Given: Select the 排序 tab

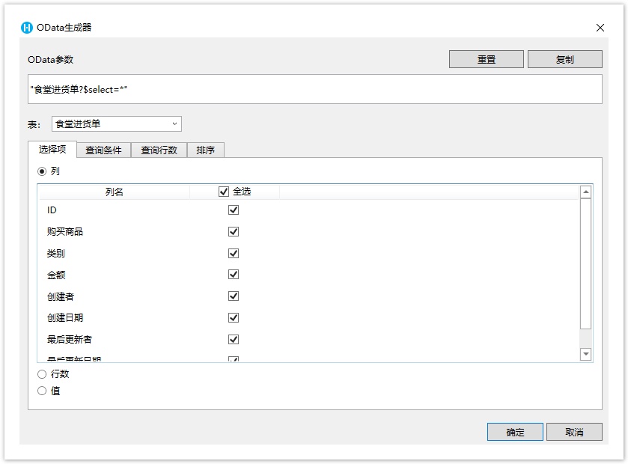Looking at the screenshot, I should click(x=205, y=150).
